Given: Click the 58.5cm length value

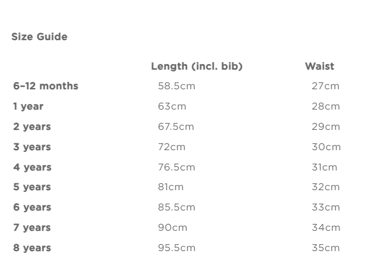Looking at the screenshot, I should click(x=176, y=86).
